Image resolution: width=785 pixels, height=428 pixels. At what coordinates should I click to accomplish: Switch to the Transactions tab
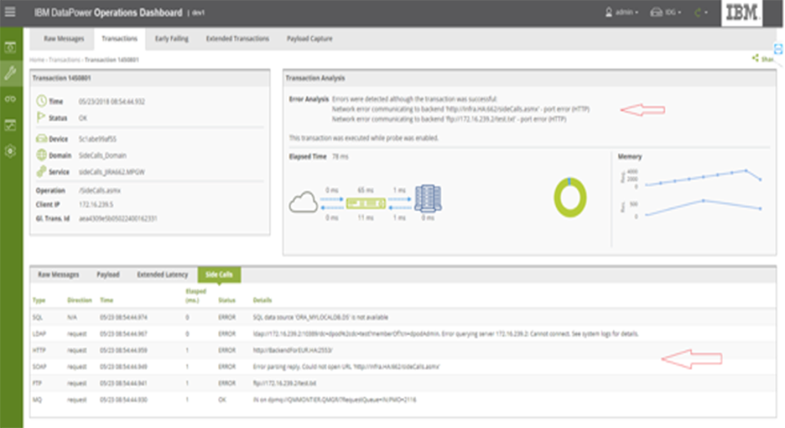point(119,38)
